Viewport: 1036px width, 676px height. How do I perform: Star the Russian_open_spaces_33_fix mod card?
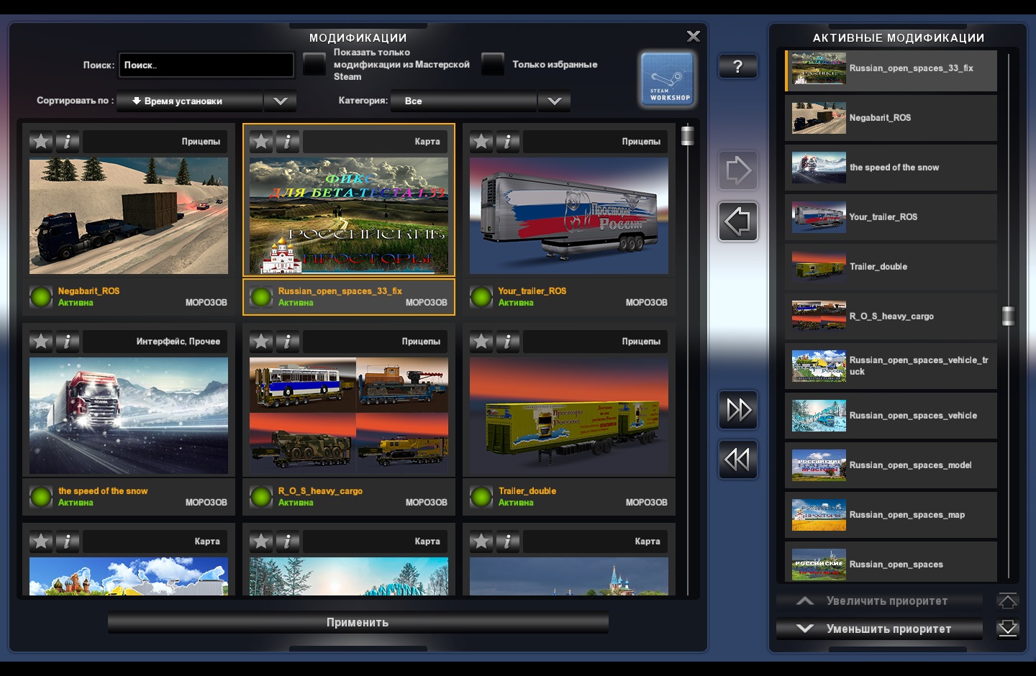click(x=261, y=142)
